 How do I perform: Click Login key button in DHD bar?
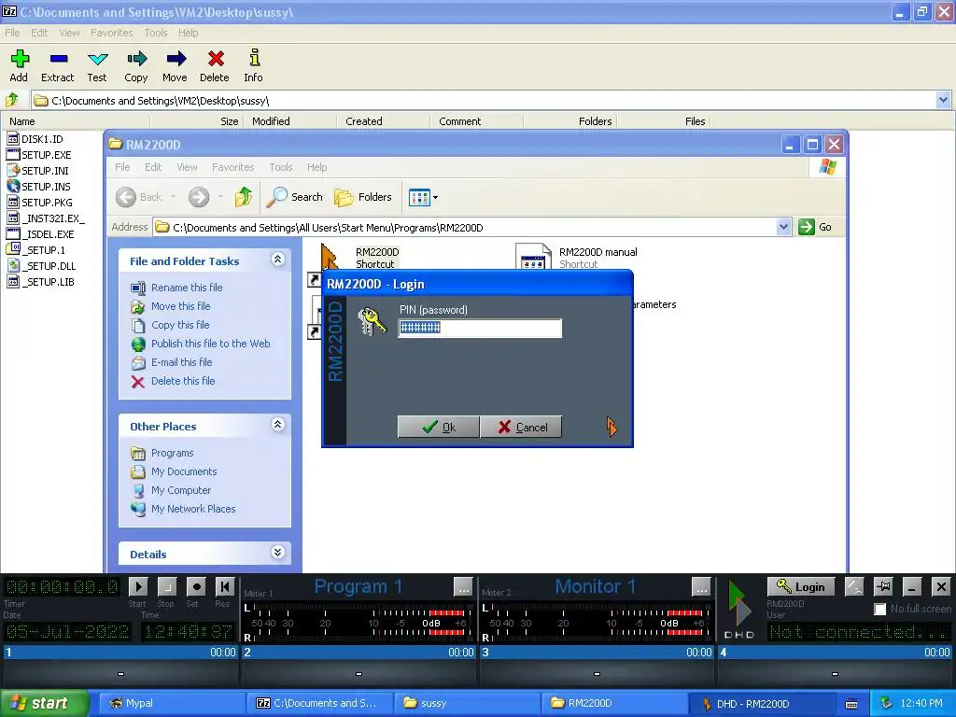click(800, 586)
